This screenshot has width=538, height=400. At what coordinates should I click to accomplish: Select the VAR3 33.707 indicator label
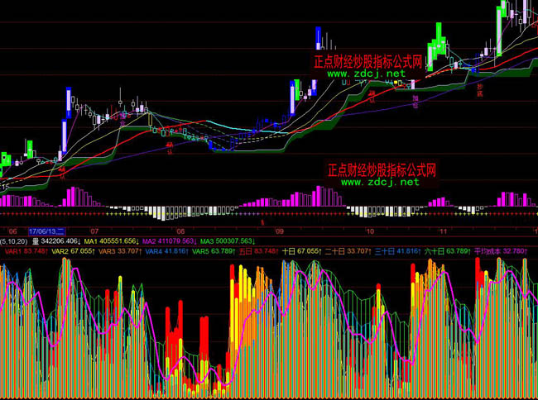click(119, 250)
